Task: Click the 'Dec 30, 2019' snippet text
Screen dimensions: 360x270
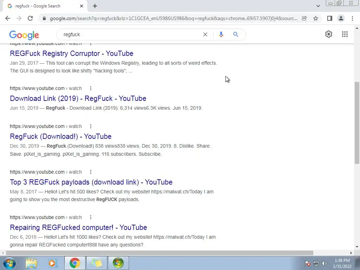Action: coord(24,146)
